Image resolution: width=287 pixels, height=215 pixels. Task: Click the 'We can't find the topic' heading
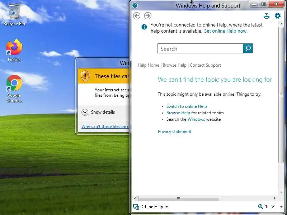pyautogui.click(x=215, y=80)
